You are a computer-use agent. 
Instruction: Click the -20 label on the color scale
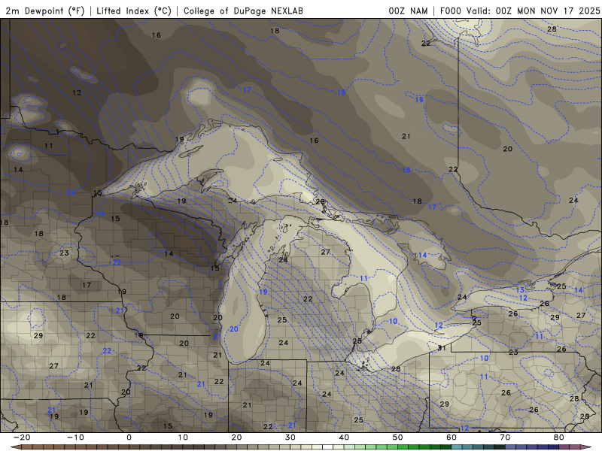tap(22, 437)
